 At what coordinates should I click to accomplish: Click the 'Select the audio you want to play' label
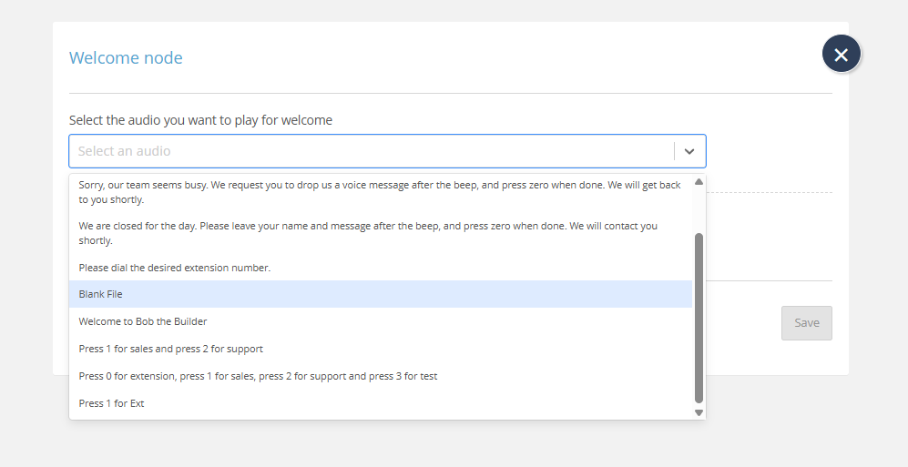pos(200,120)
